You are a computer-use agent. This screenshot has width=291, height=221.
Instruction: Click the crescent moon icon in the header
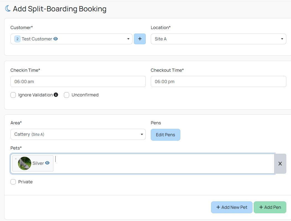tap(8, 8)
